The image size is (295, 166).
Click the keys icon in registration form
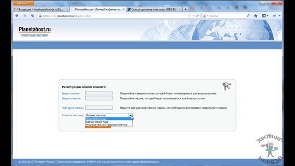(227, 86)
